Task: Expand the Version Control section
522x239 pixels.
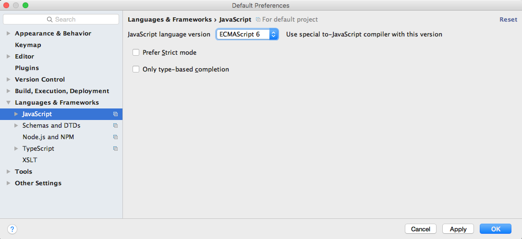Action: point(9,80)
